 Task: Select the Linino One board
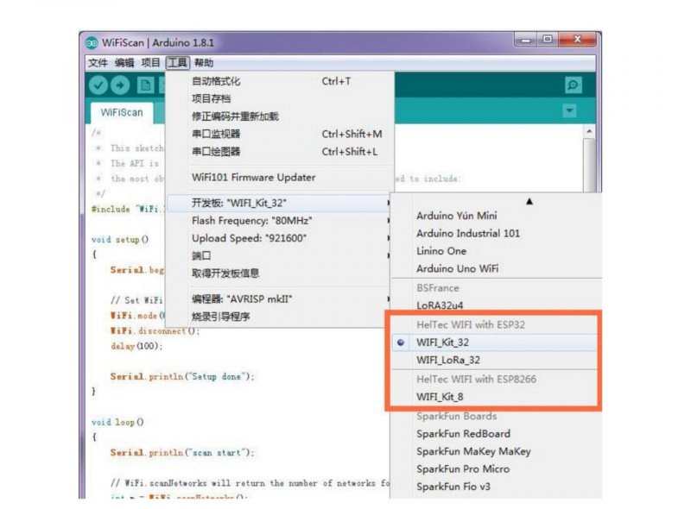496,251
